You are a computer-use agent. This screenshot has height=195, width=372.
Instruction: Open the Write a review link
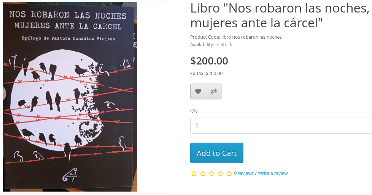coord(273,173)
